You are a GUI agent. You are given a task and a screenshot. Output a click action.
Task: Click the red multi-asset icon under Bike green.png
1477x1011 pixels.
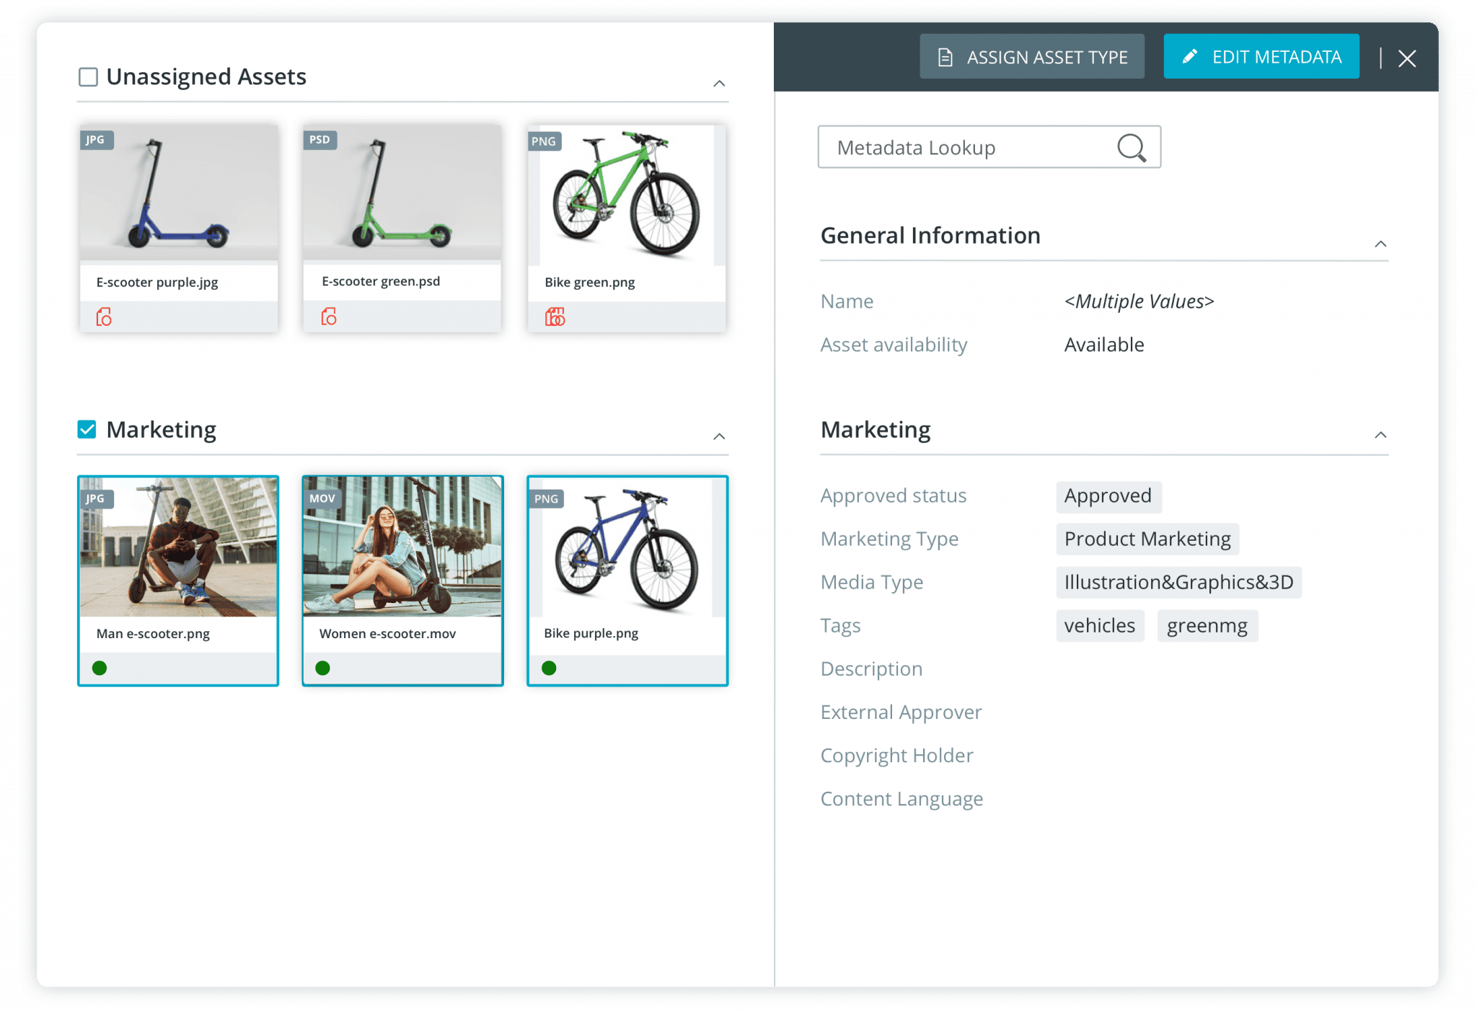[555, 316]
